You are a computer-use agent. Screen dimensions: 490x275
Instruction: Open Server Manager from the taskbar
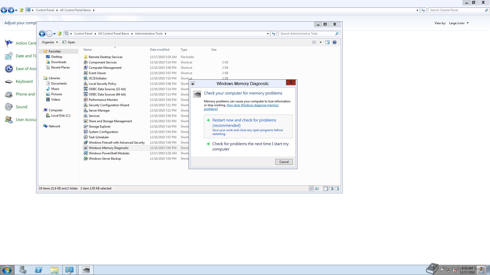(x=23, y=270)
